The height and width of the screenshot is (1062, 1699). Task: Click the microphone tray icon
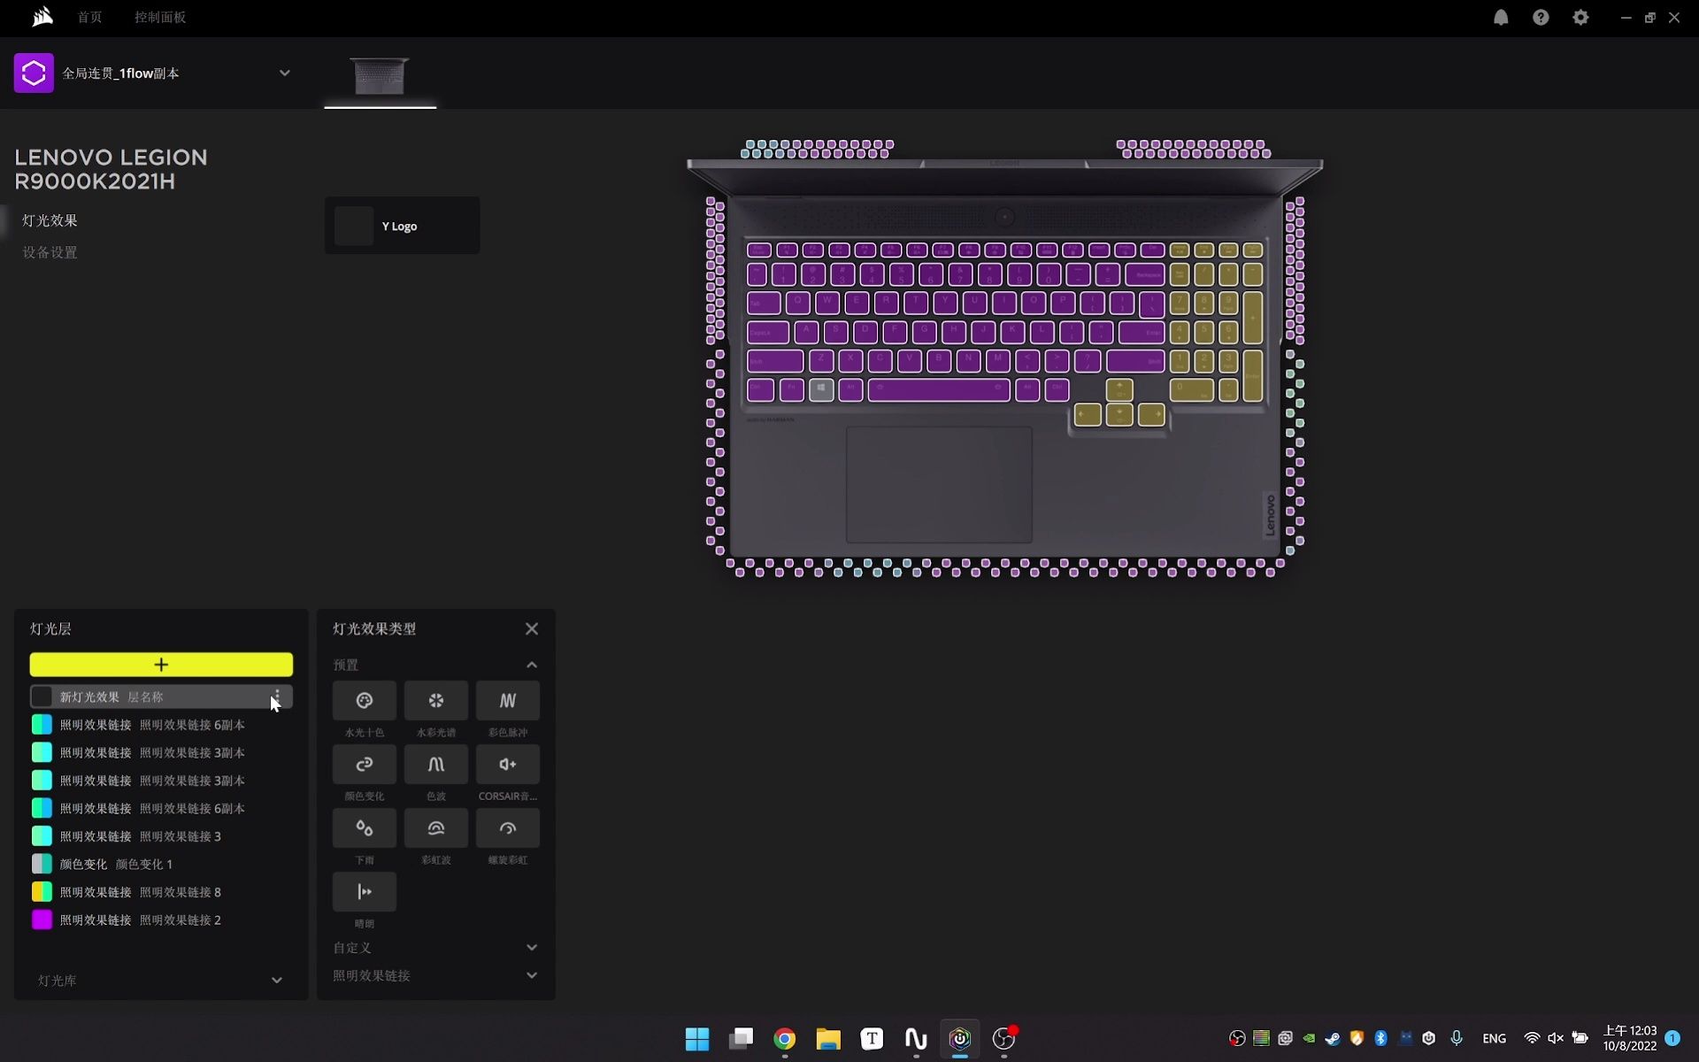tap(1457, 1039)
